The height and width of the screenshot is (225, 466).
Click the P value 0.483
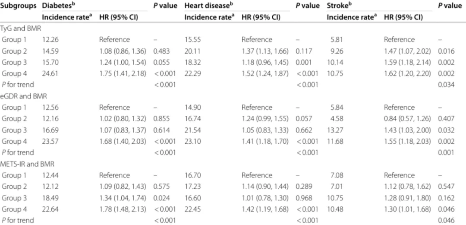tap(161, 51)
